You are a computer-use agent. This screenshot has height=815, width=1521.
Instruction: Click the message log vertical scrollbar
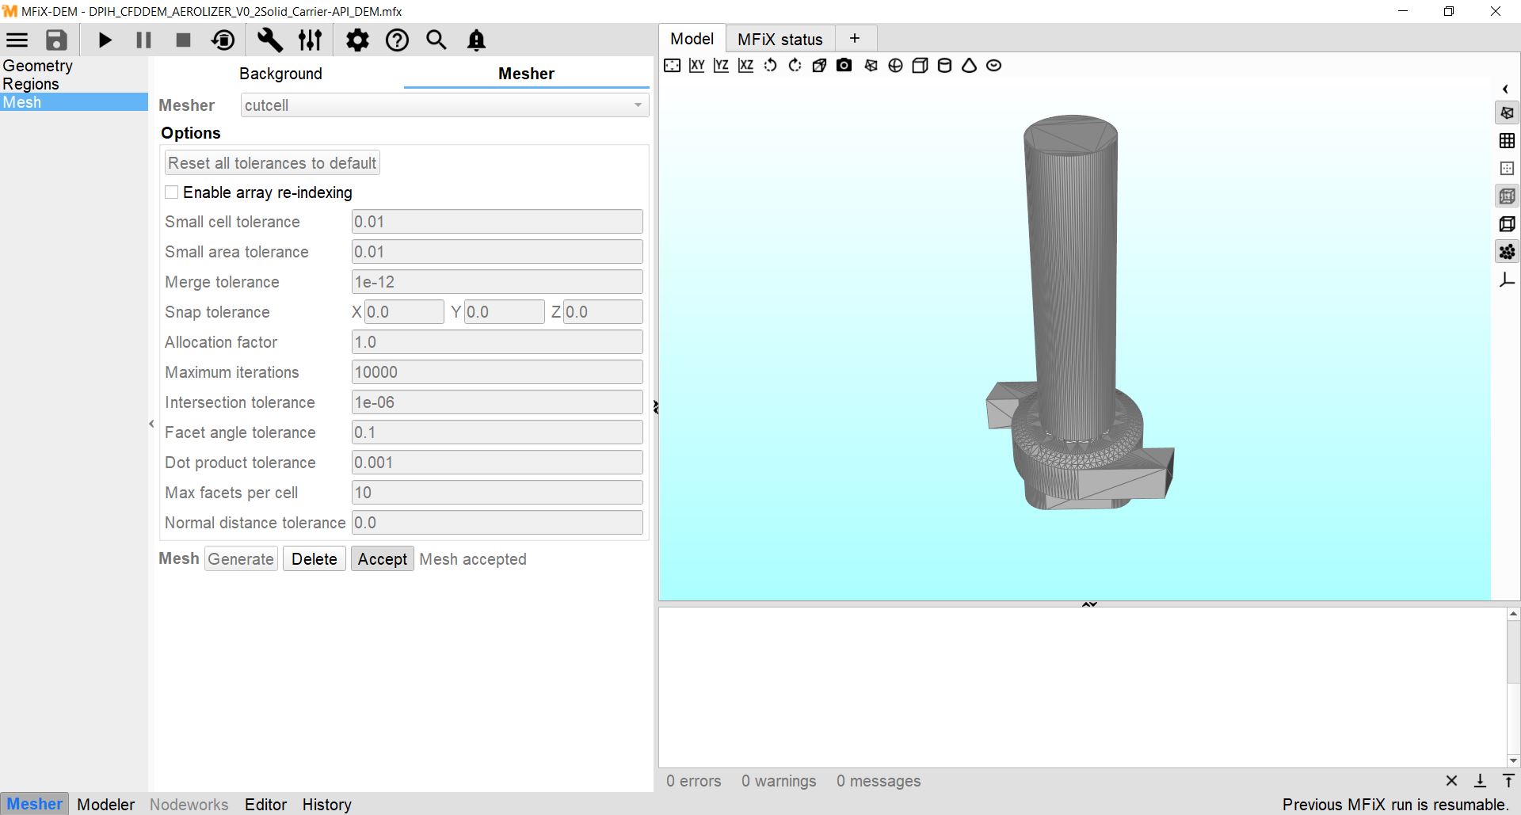(x=1513, y=687)
